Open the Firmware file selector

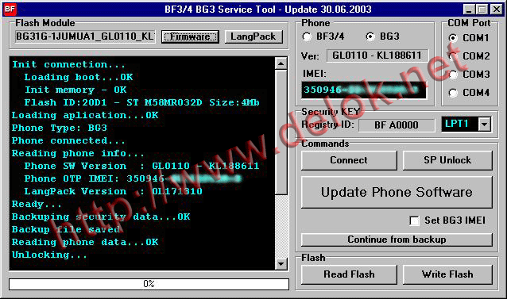190,36
